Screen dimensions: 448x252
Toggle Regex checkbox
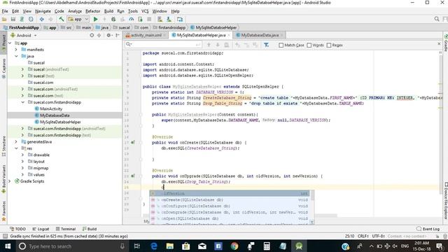pos(329,45)
